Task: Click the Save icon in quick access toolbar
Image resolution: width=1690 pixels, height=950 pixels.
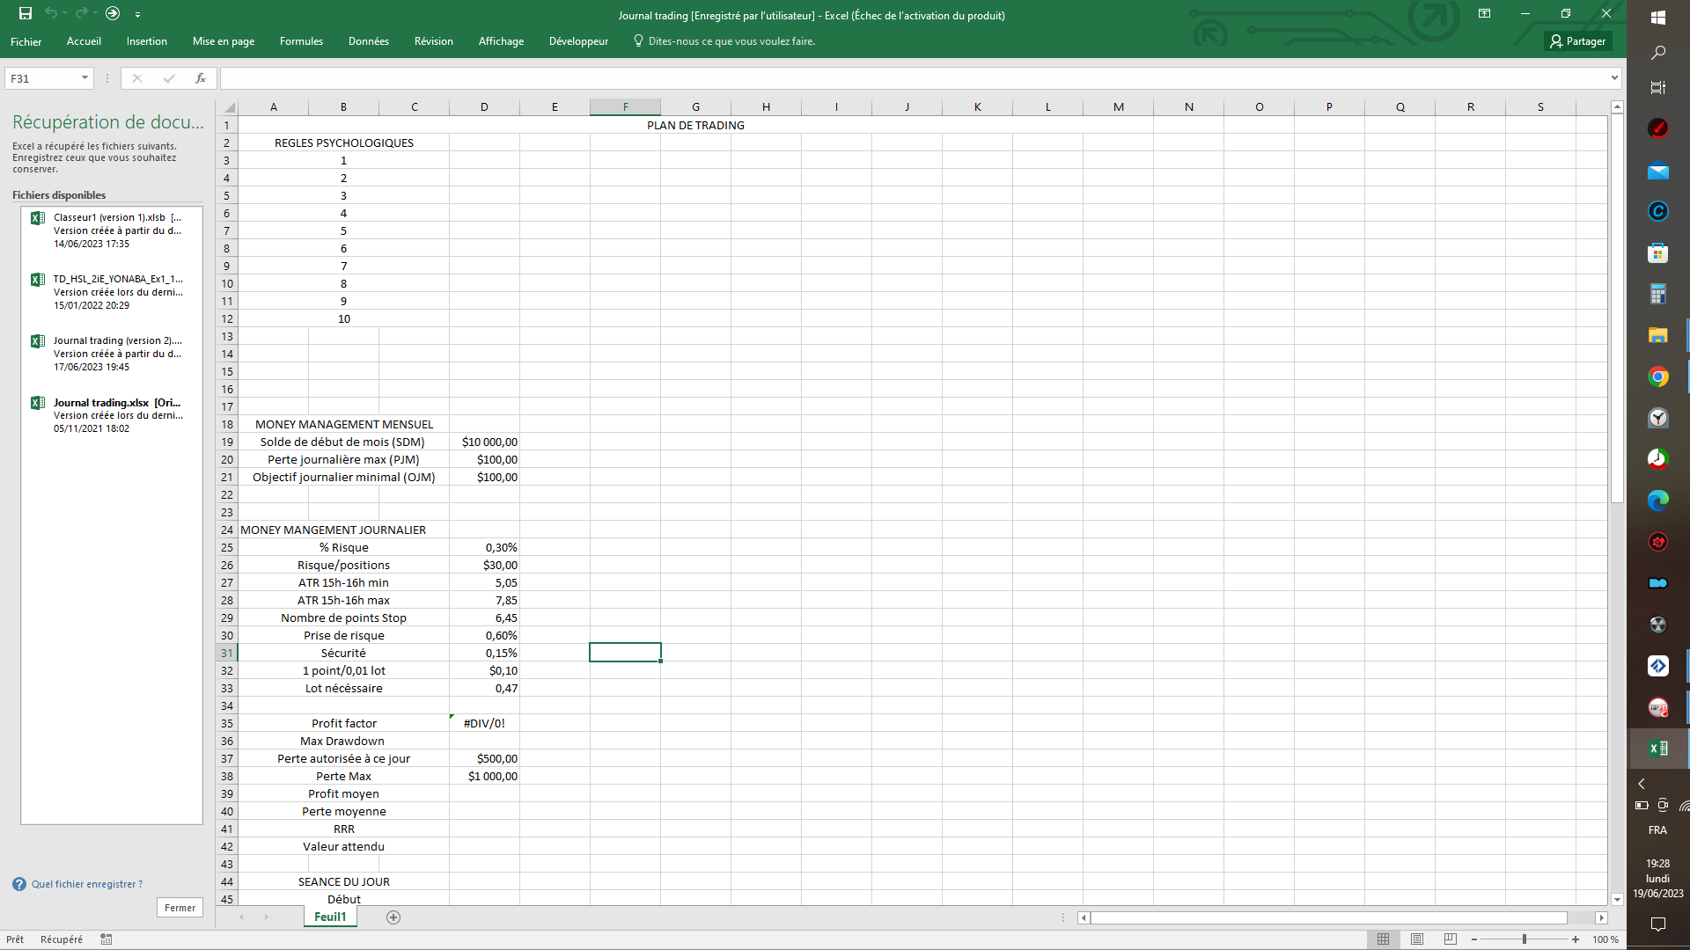Action: pos(26,13)
